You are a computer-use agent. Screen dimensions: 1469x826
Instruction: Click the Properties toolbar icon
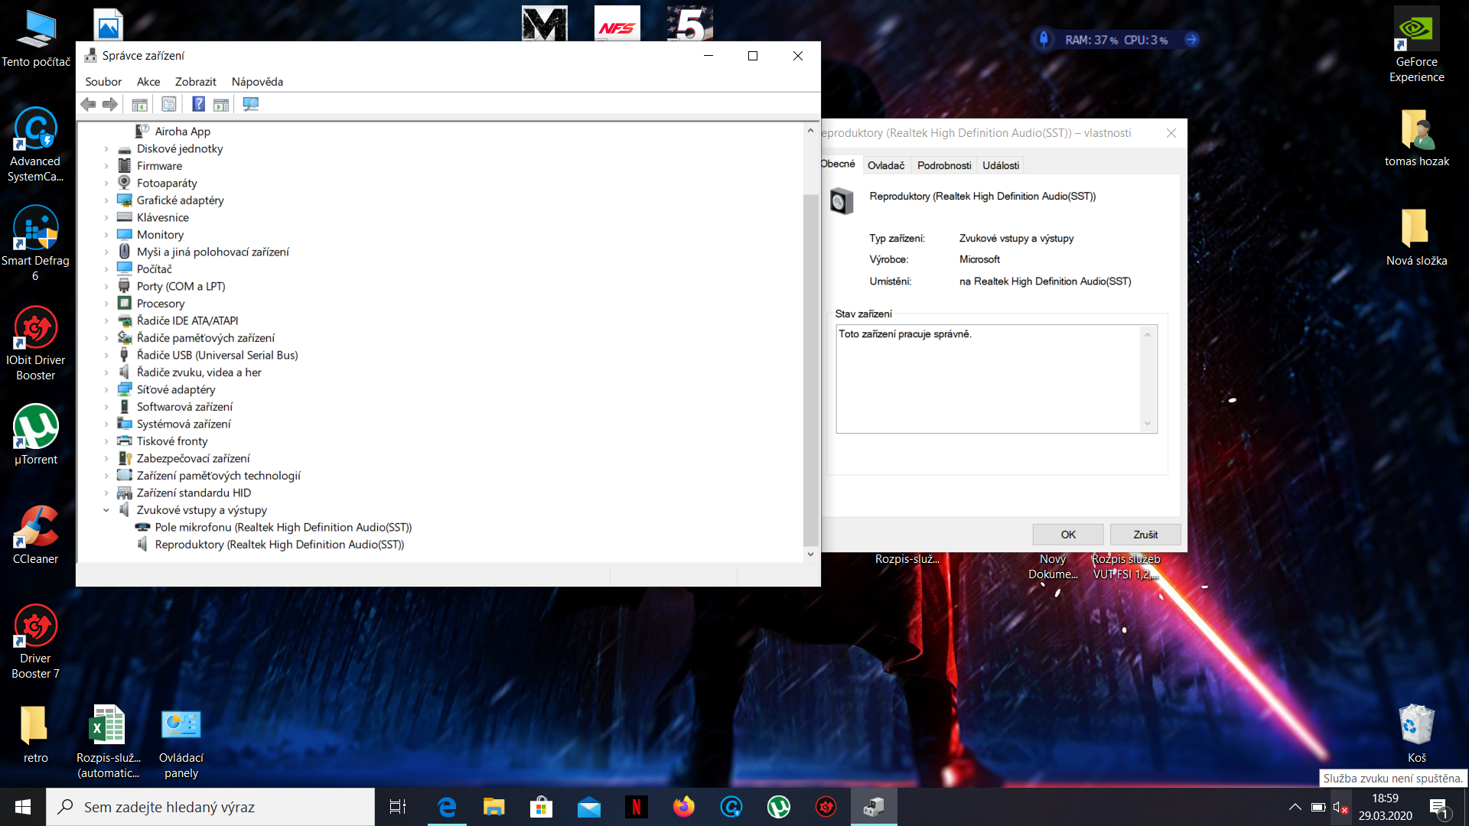coord(169,104)
